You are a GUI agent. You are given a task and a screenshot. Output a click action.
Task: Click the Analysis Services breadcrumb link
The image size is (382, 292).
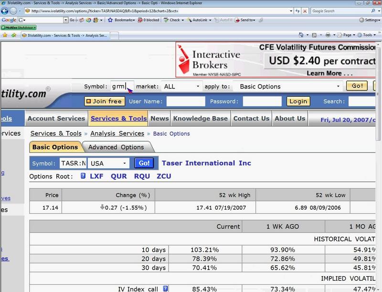point(117,133)
